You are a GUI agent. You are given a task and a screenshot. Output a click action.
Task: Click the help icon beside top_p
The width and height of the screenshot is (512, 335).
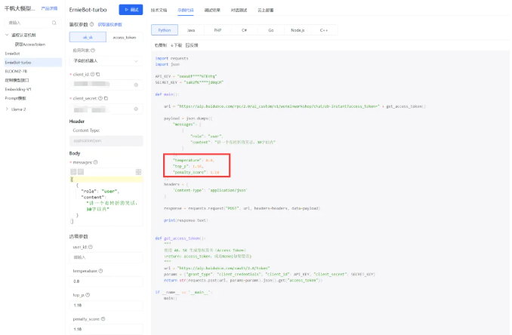(88, 295)
